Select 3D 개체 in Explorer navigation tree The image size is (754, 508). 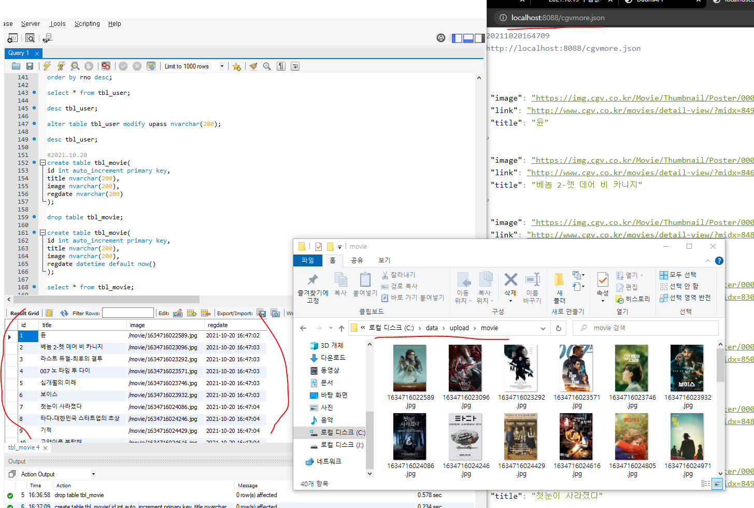pos(326,345)
